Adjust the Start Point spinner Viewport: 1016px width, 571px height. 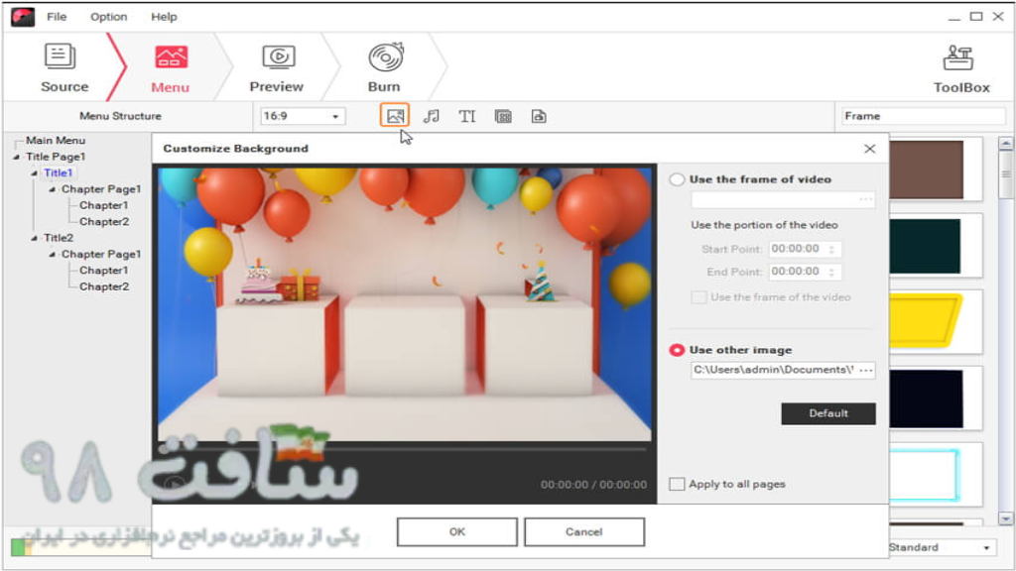click(832, 249)
